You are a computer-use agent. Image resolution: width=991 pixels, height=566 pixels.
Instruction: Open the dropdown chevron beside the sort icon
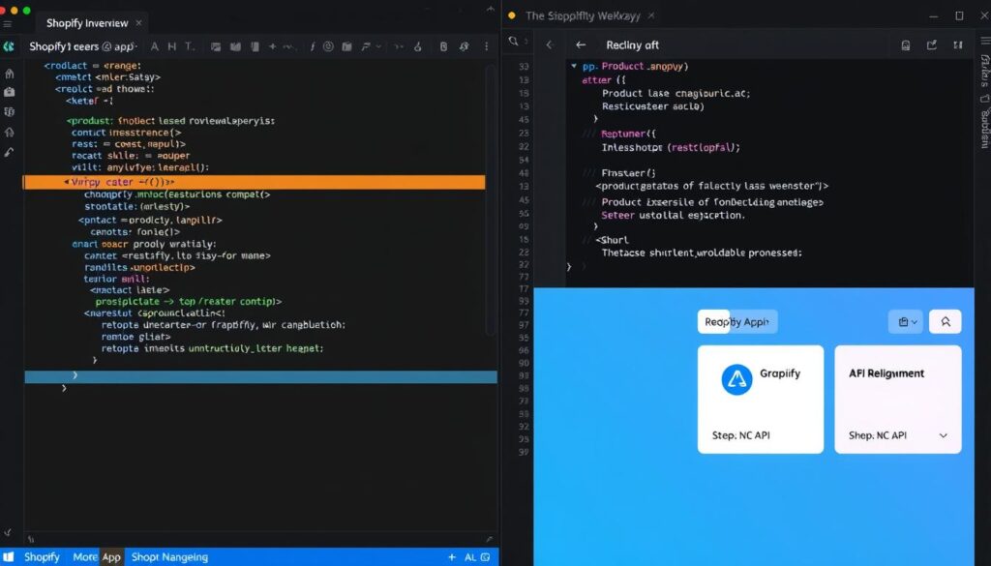click(378, 46)
